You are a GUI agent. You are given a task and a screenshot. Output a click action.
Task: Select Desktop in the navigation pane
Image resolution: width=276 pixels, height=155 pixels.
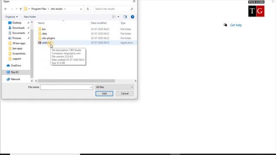17,23
